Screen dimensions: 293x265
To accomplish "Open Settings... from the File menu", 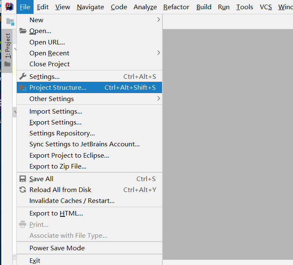I will coord(89,76).
